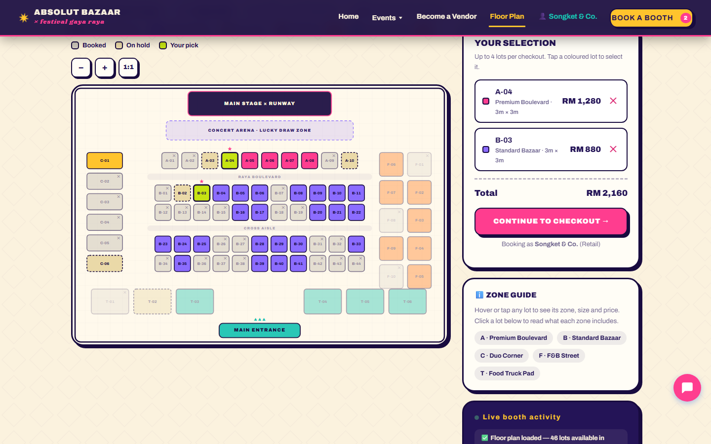
Task: Click the Concert Arena lucky draw zone
Action: (260, 130)
